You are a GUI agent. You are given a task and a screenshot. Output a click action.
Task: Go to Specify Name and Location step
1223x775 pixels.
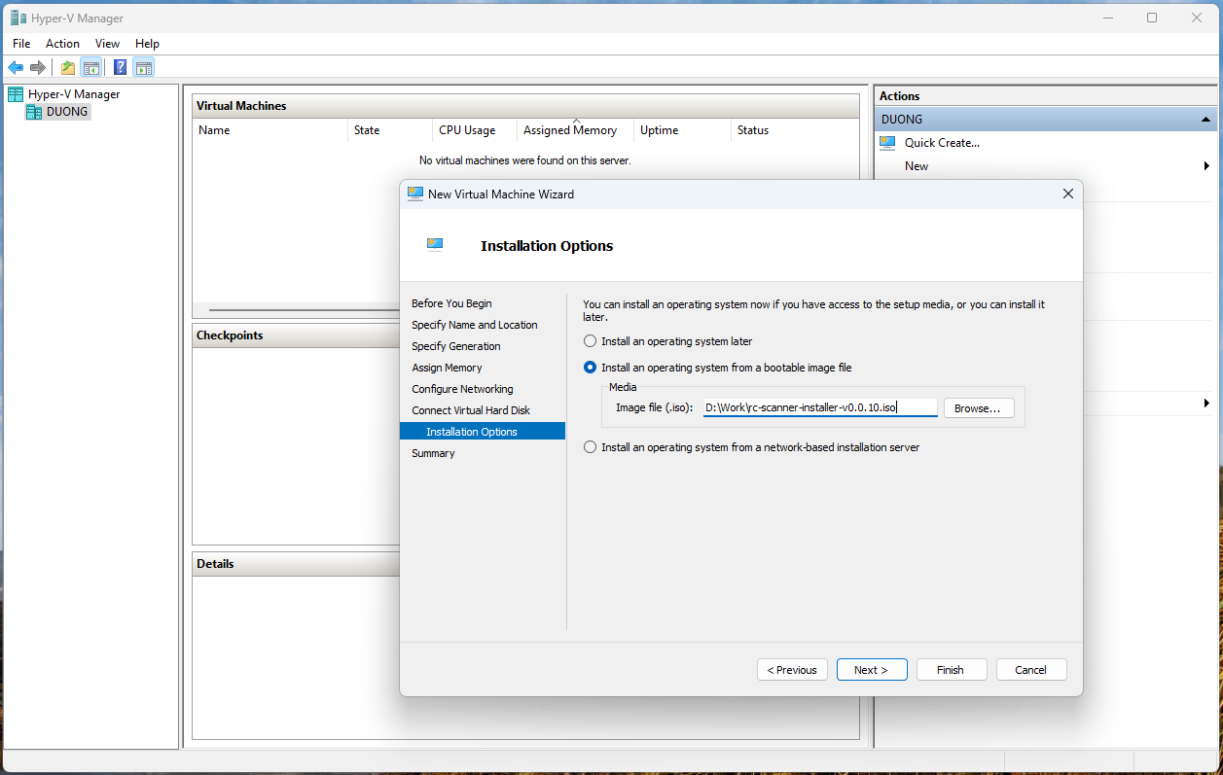(475, 325)
